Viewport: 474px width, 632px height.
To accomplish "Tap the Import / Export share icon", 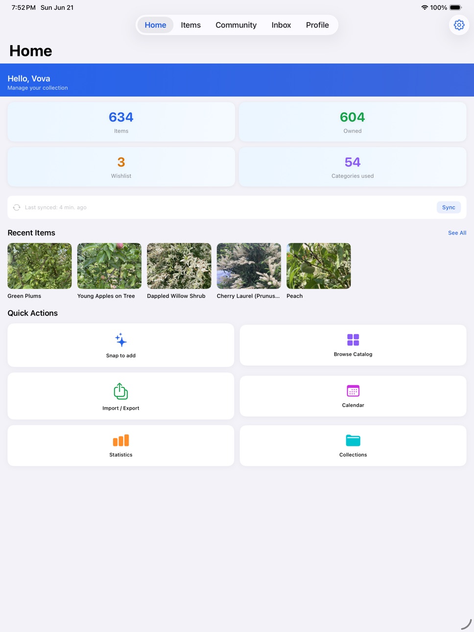I will point(121,391).
